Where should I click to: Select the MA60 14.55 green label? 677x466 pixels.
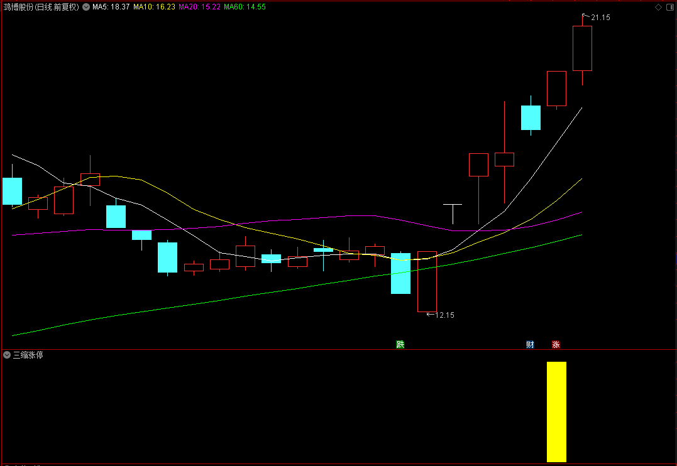245,7
